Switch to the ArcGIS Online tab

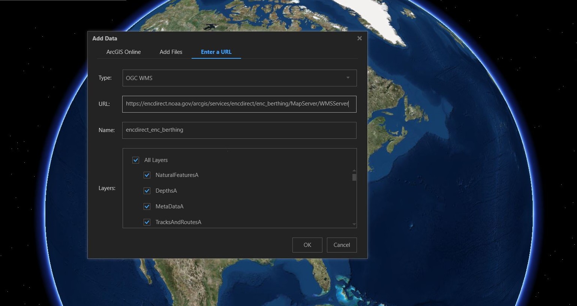click(123, 52)
